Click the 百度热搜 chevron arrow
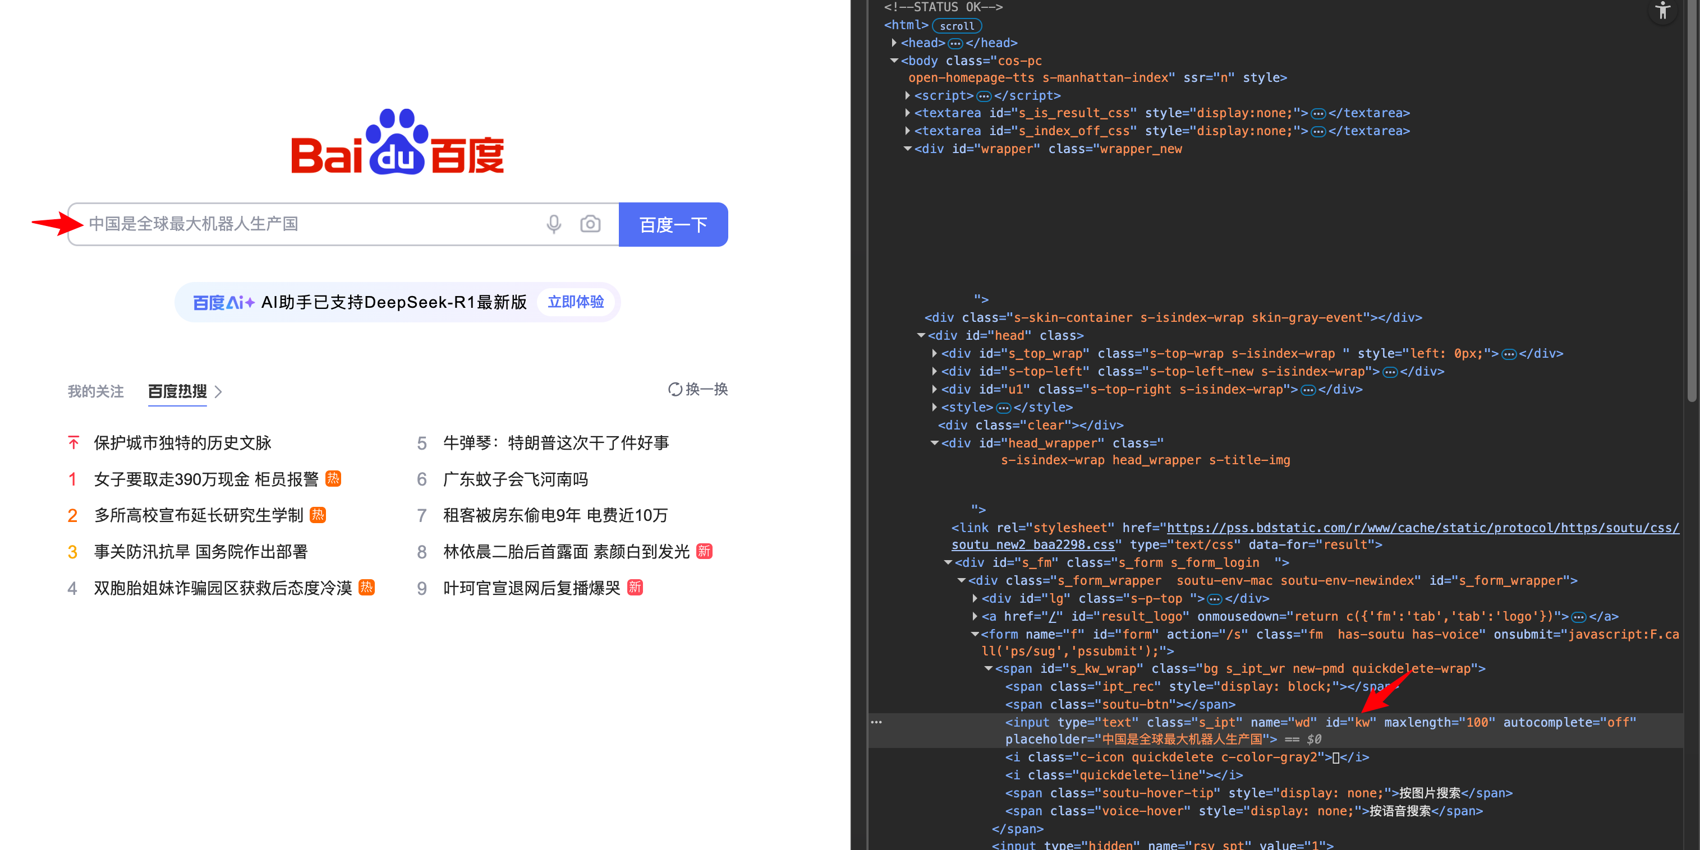This screenshot has width=1700, height=850. (x=218, y=392)
